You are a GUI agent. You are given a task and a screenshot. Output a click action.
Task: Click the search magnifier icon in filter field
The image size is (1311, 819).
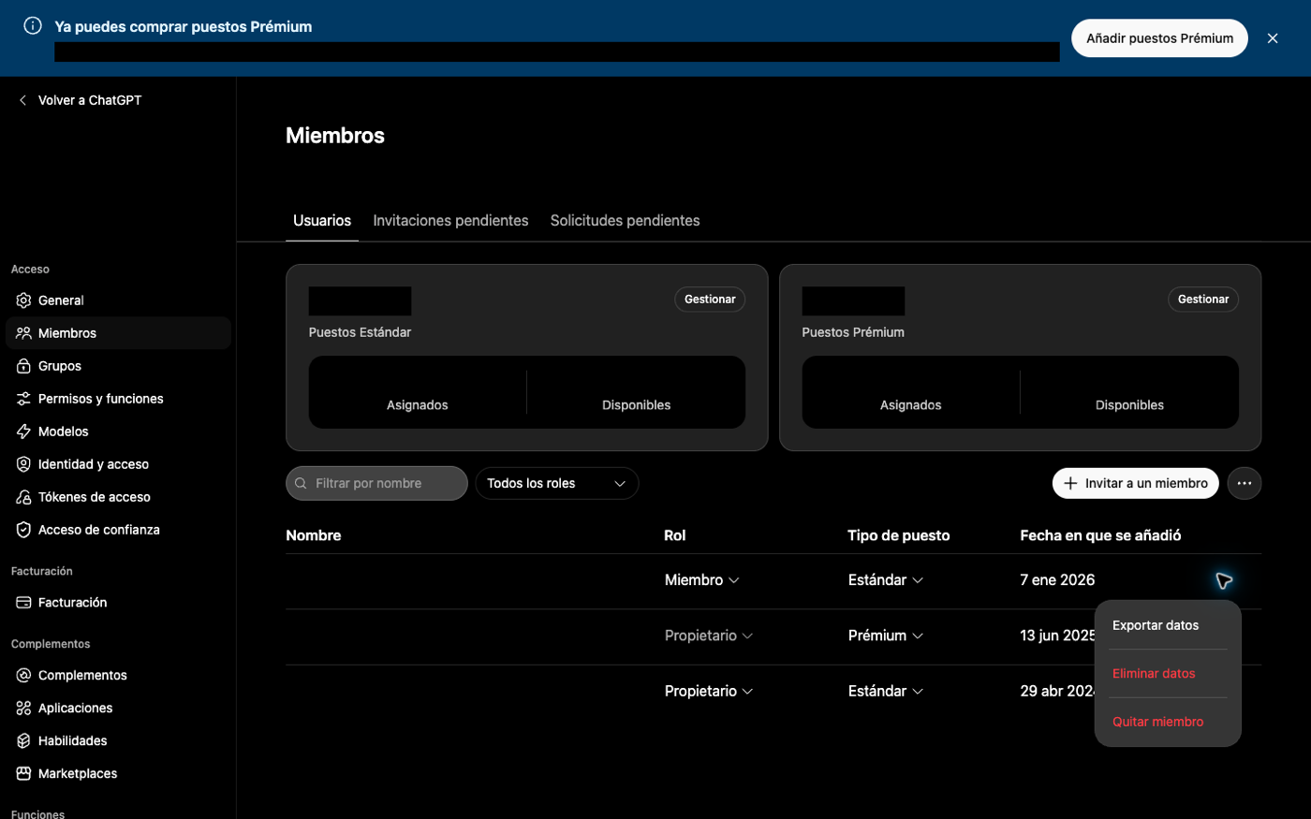(x=301, y=484)
